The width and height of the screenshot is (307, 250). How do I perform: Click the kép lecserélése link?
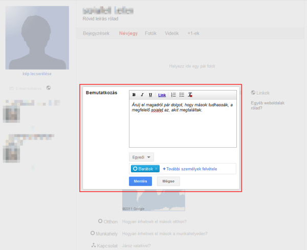tap(37, 74)
